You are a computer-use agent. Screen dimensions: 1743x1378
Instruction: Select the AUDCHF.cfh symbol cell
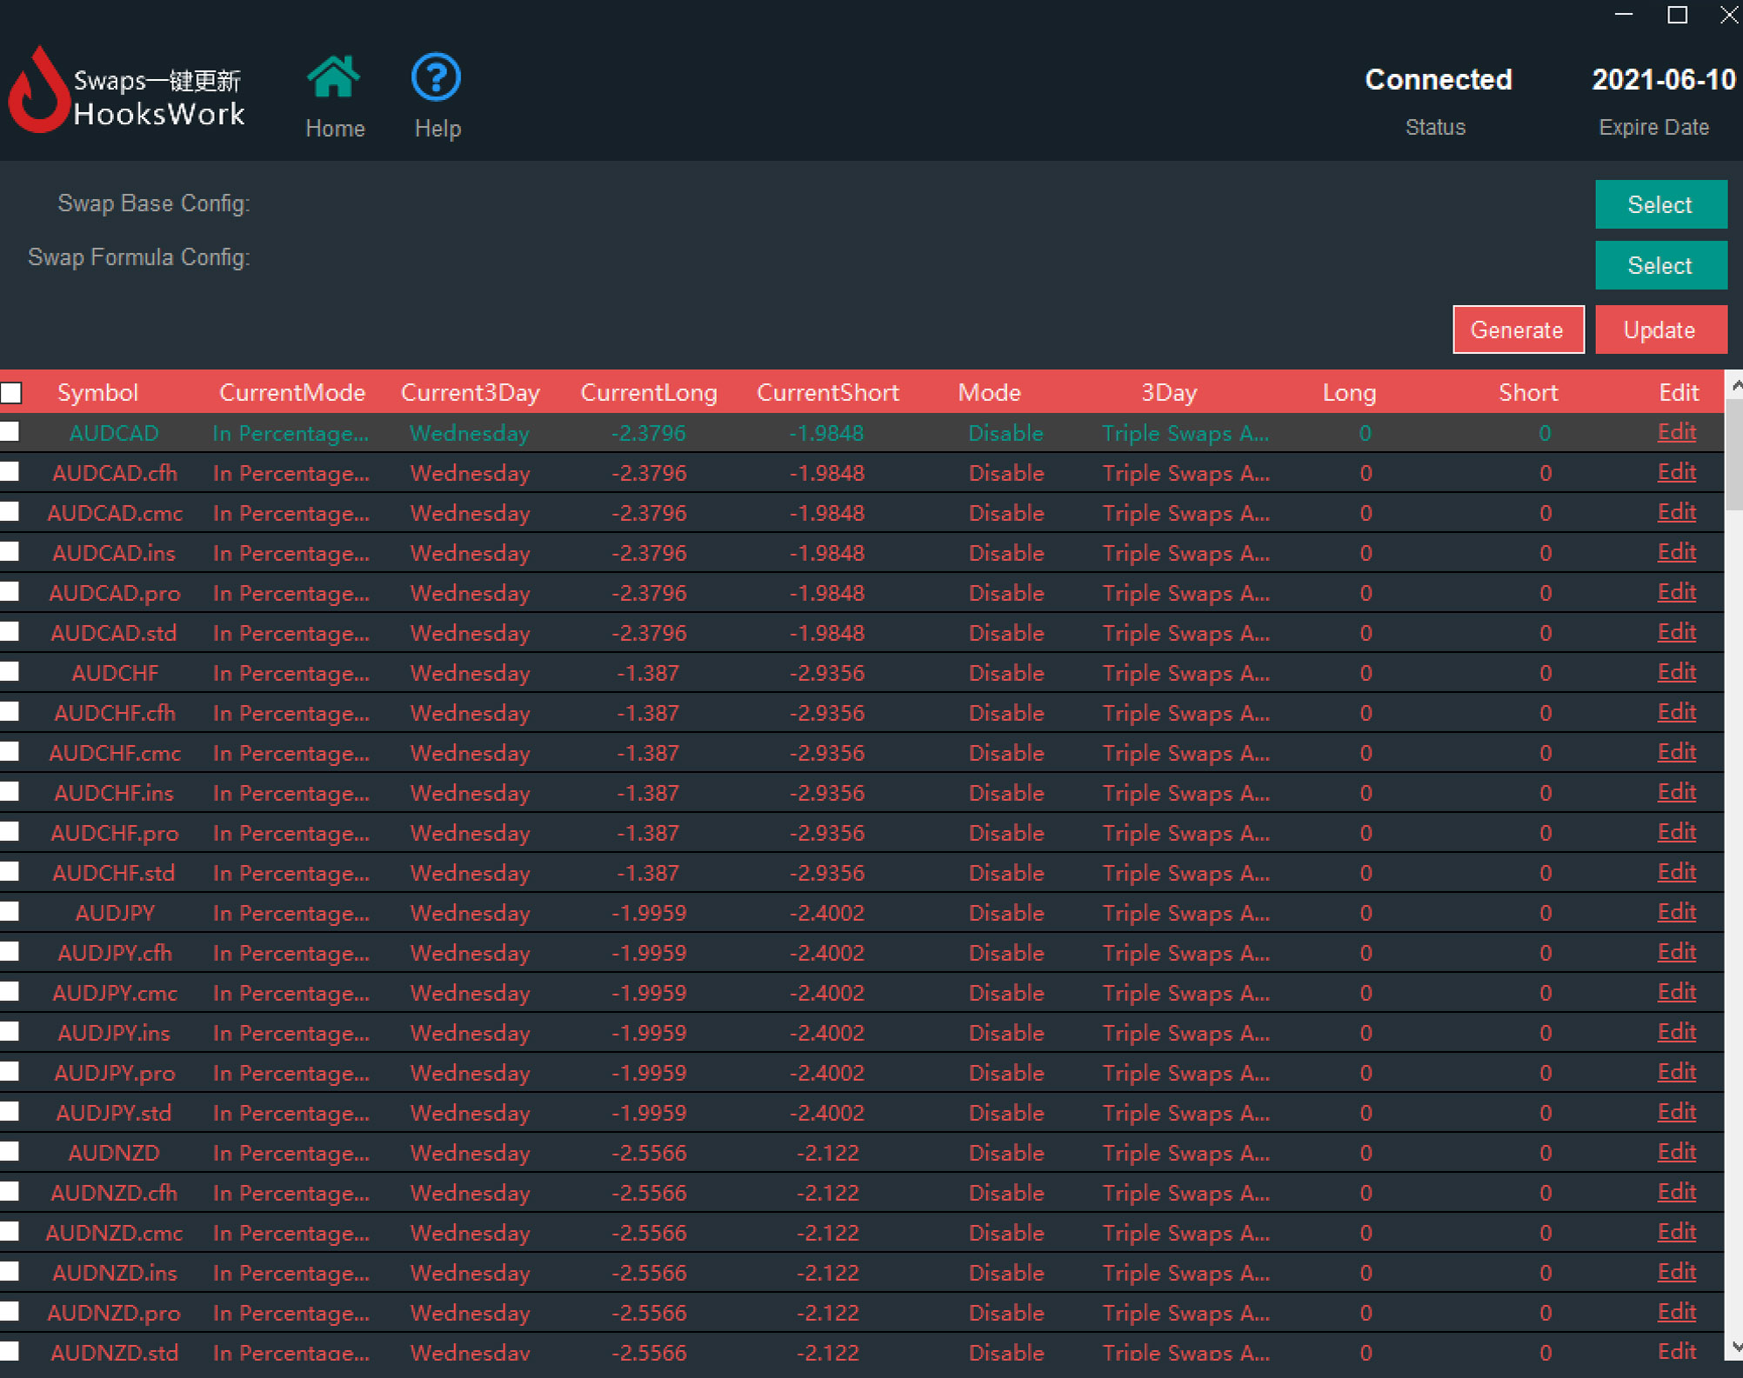point(114,713)
